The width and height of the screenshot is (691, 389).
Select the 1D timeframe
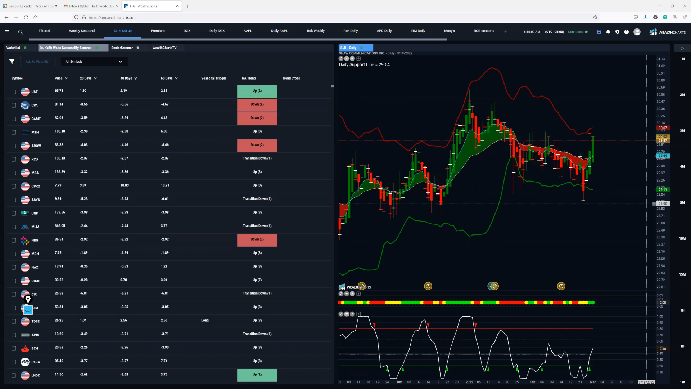point(682,346)
